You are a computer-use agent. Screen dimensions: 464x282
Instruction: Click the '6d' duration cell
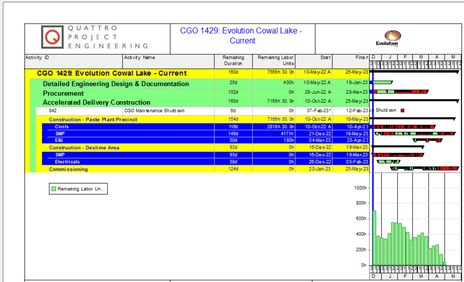tap(233, 111)
